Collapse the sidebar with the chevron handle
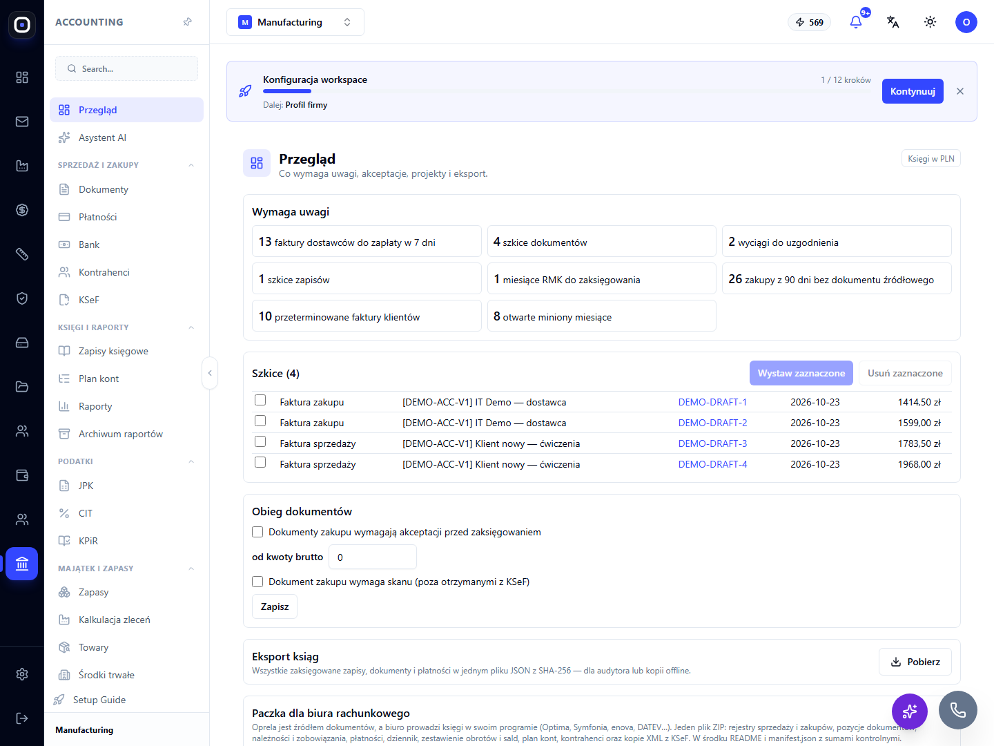 point(210,373)
